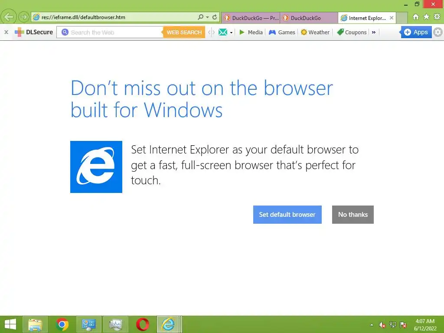
Task: Open the Coupons toolbar item
Action: [352, 32]
